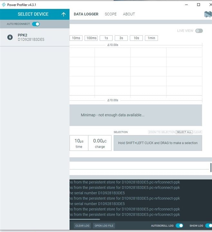Click the Clear Log button
The width and height of the screenshot is (212, 232).
pyautogui.click(x=82, y=226)
